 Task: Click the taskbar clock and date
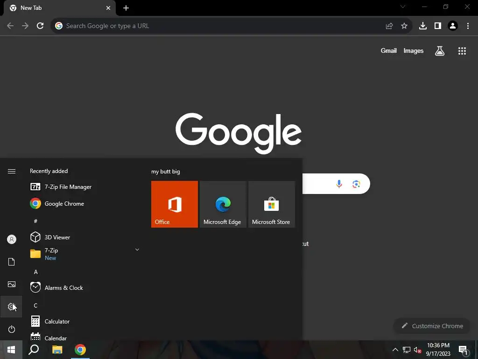(438, 350)
